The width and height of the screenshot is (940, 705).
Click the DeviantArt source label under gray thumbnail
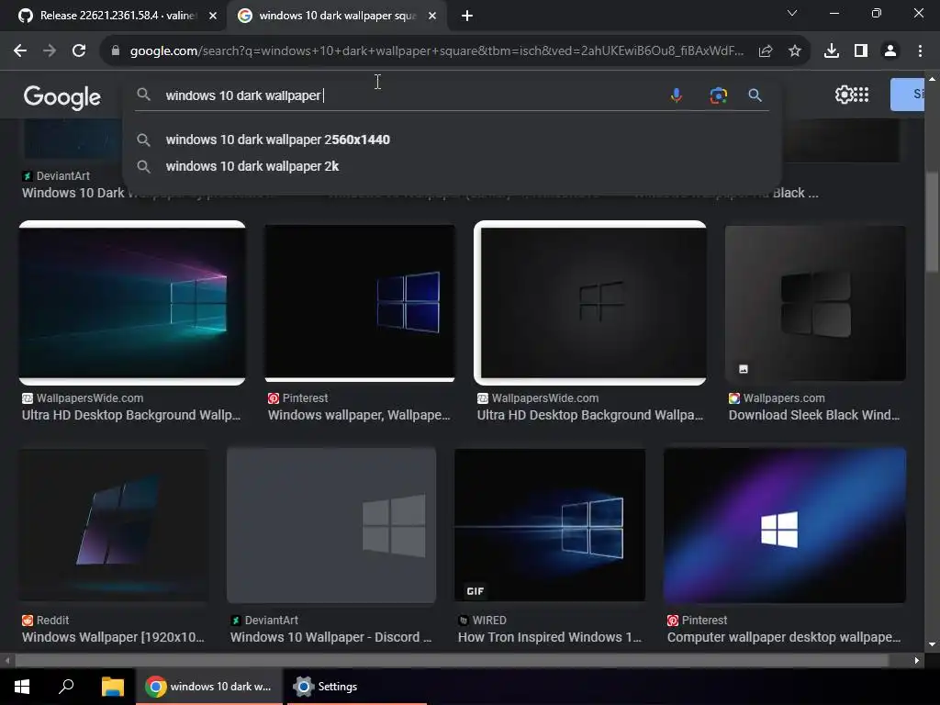(271, 621)
